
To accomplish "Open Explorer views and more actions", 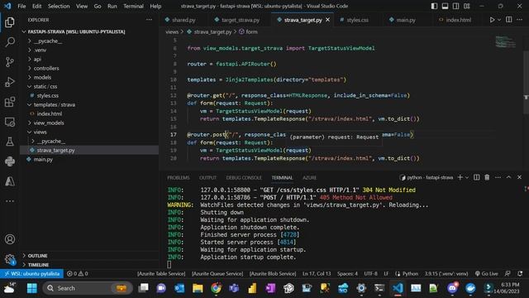I will coord(149,20).
